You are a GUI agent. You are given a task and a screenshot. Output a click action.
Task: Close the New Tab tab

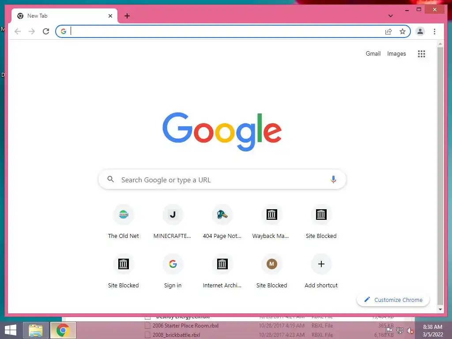pyautogui.click(x=110, y=16)
